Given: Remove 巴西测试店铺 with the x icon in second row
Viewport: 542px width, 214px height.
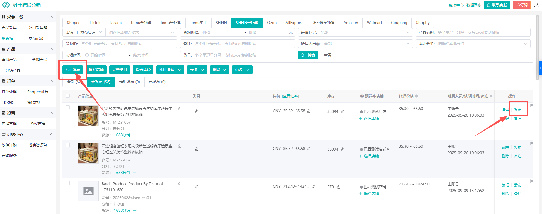Looking at the screenshot, I should click(388, 149).
